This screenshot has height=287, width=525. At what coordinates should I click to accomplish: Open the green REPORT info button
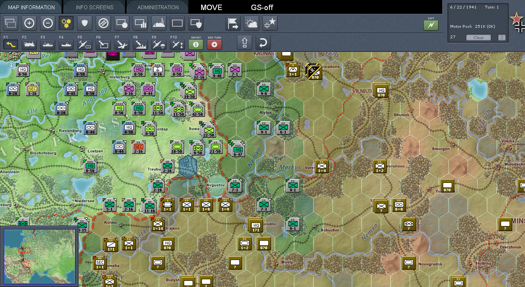(x=196, y=44)
